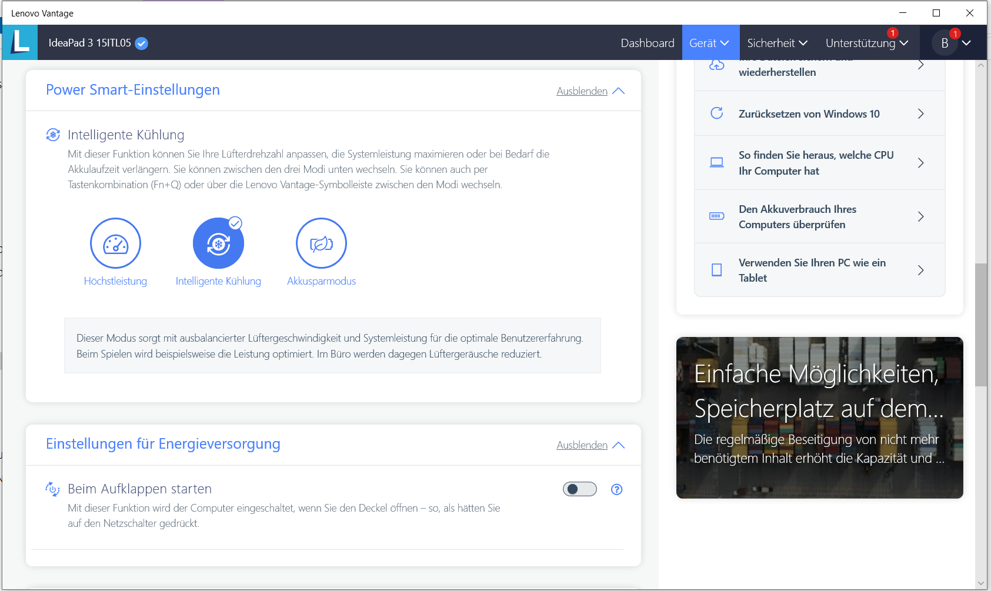Click the Lenovo L logo icon
Screen dimensions: 991x591
coord(20,42)
